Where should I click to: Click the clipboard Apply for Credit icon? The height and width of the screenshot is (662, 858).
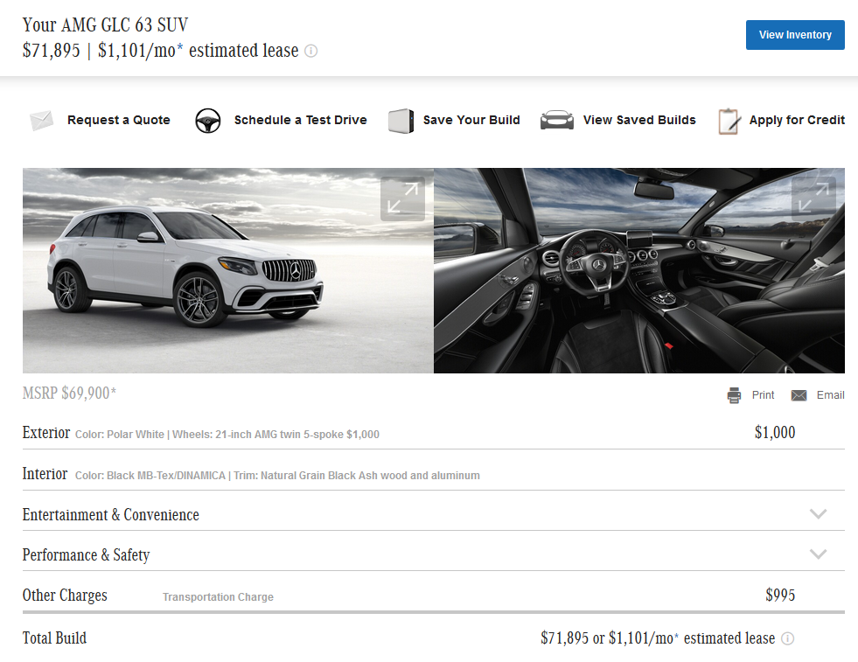coord(729,121)
